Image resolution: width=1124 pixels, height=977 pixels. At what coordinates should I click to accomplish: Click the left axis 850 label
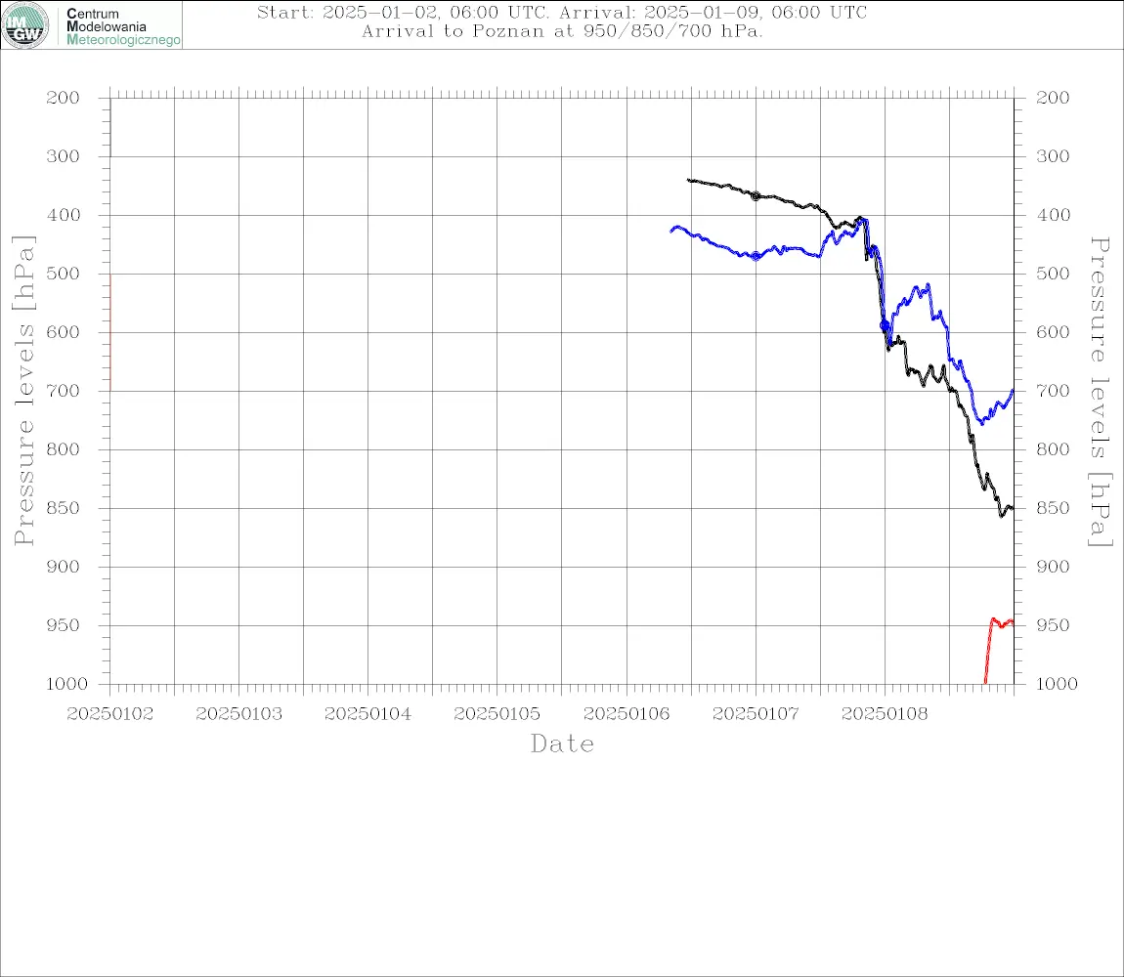coord(64,508)
